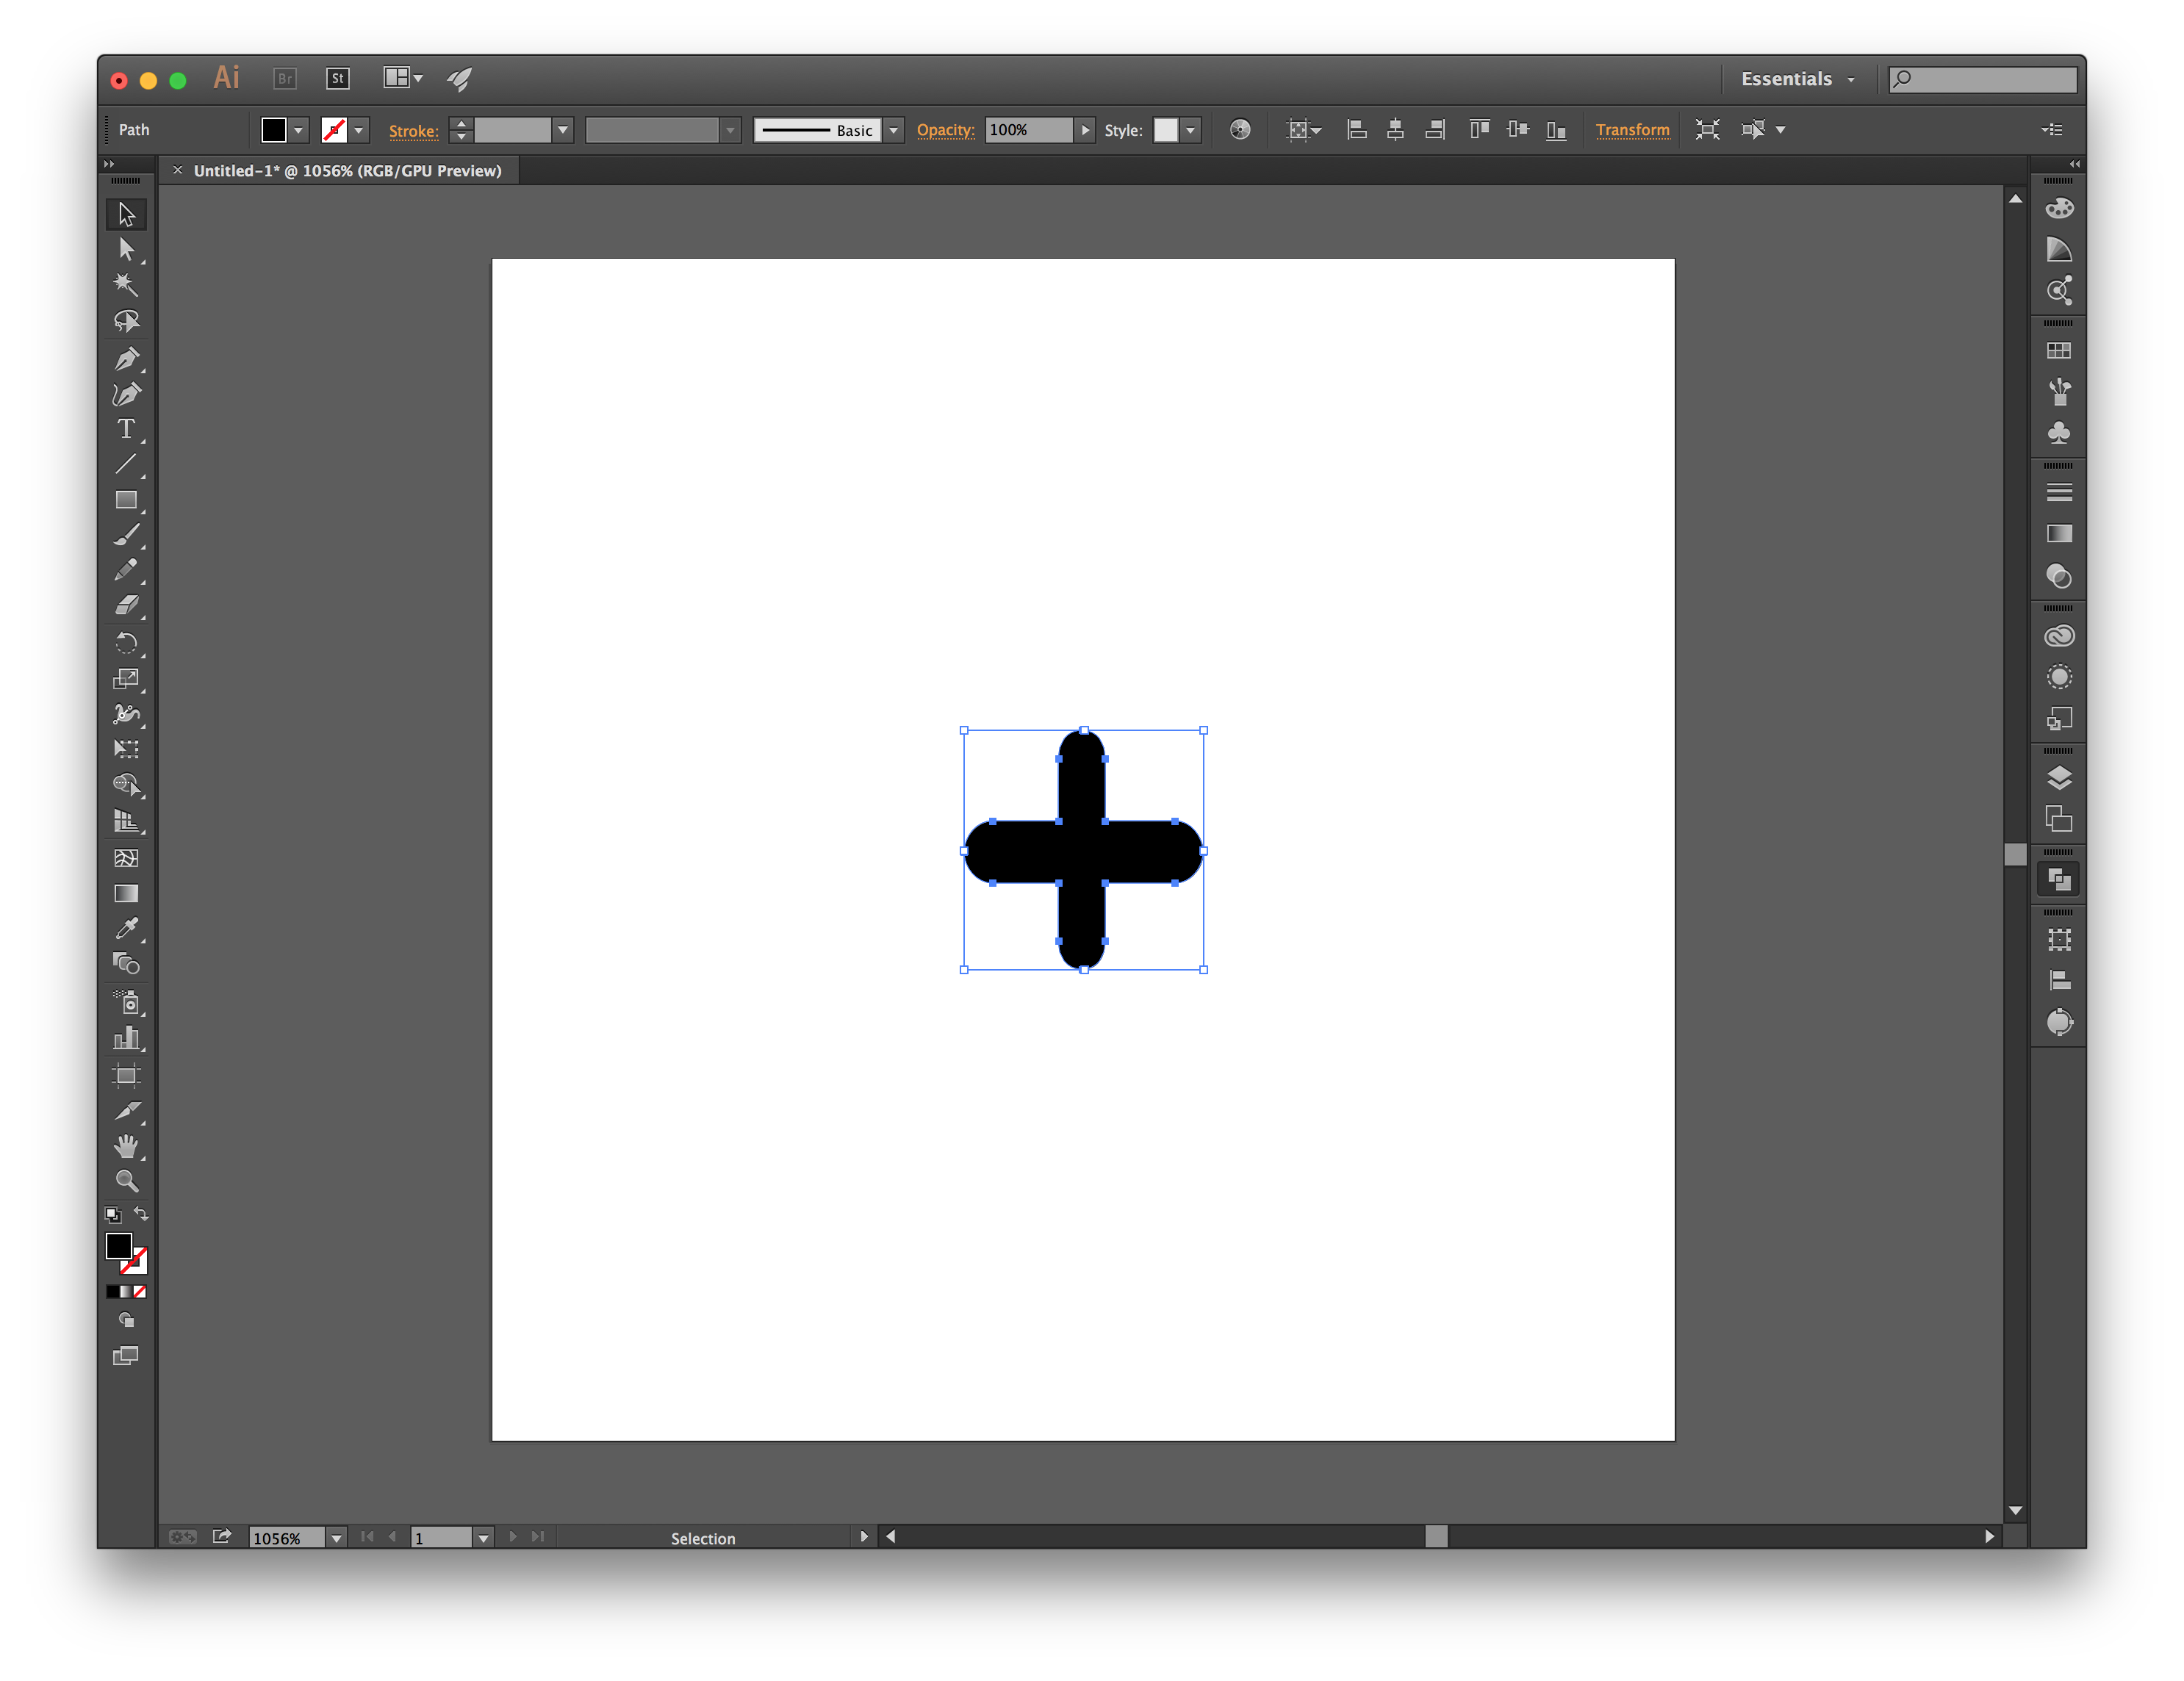
Task: Open Arrange Documents menu
Action: [x=404, y=78]
